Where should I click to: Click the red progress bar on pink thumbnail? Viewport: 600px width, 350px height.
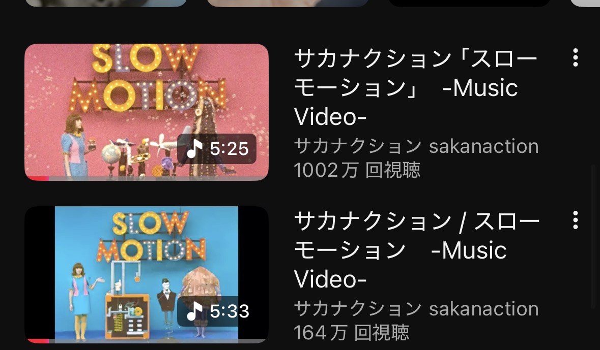tap(37, 178)
